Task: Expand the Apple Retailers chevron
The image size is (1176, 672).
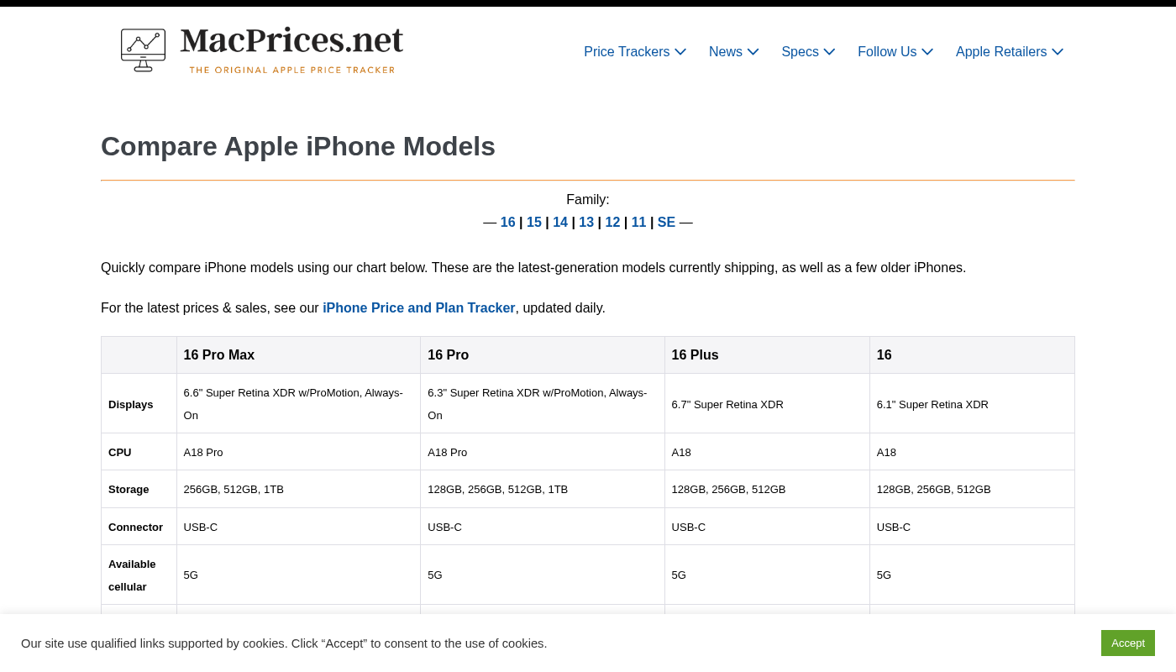Action: (x=1058, y=52)
